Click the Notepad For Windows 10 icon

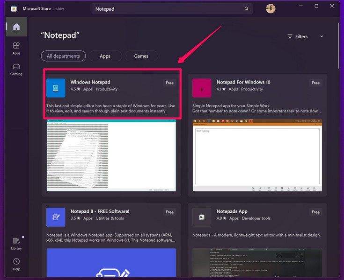click(202, 88)
